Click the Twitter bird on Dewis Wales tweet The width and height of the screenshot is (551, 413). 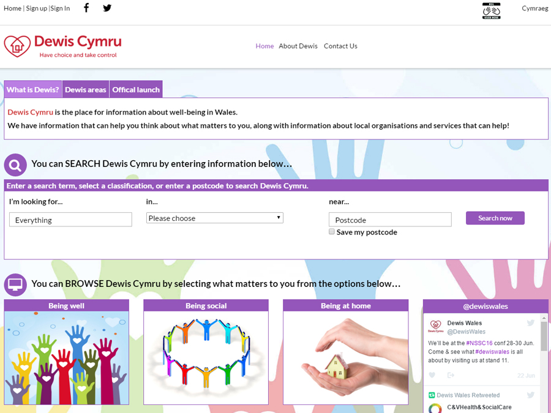(530, 322)
